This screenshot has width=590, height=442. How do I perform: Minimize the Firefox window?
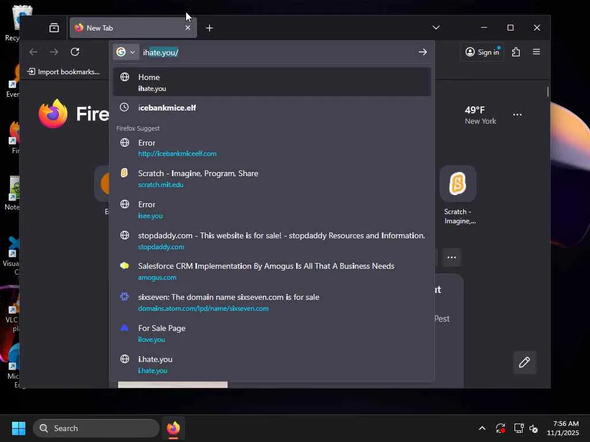coord(484,28)
